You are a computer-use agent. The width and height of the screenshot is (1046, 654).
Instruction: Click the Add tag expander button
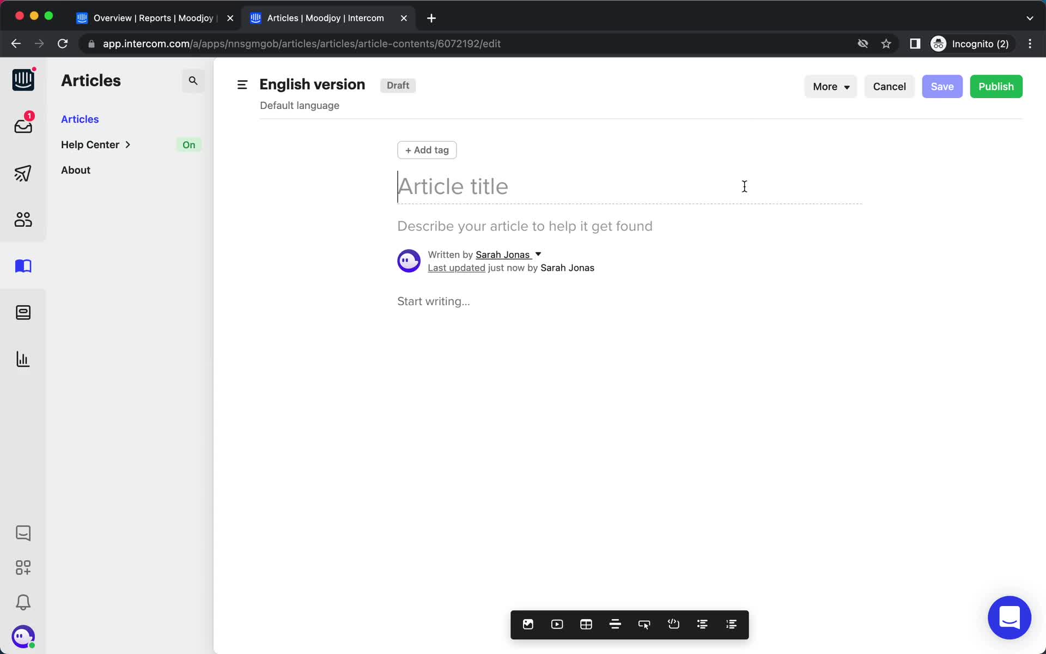[426, 149]
